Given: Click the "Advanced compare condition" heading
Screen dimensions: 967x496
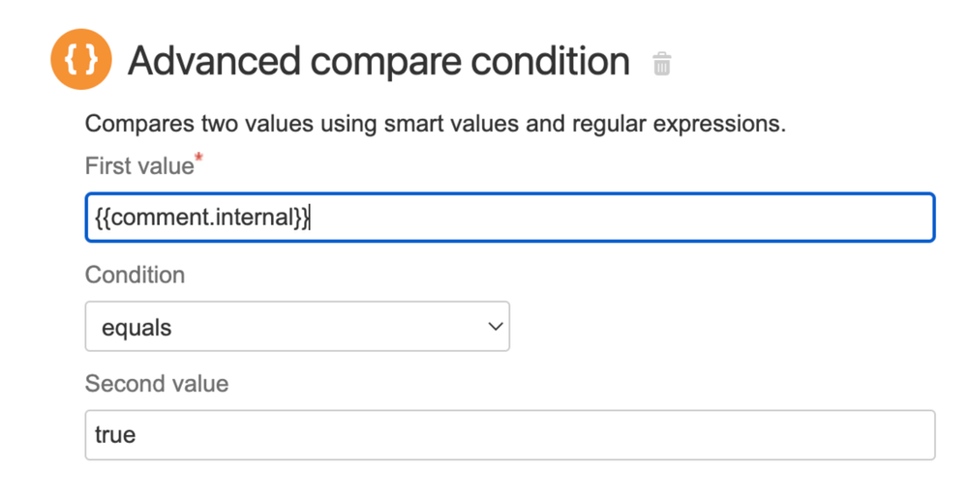Looking at the screenshot, I should (x=378, y=62).
